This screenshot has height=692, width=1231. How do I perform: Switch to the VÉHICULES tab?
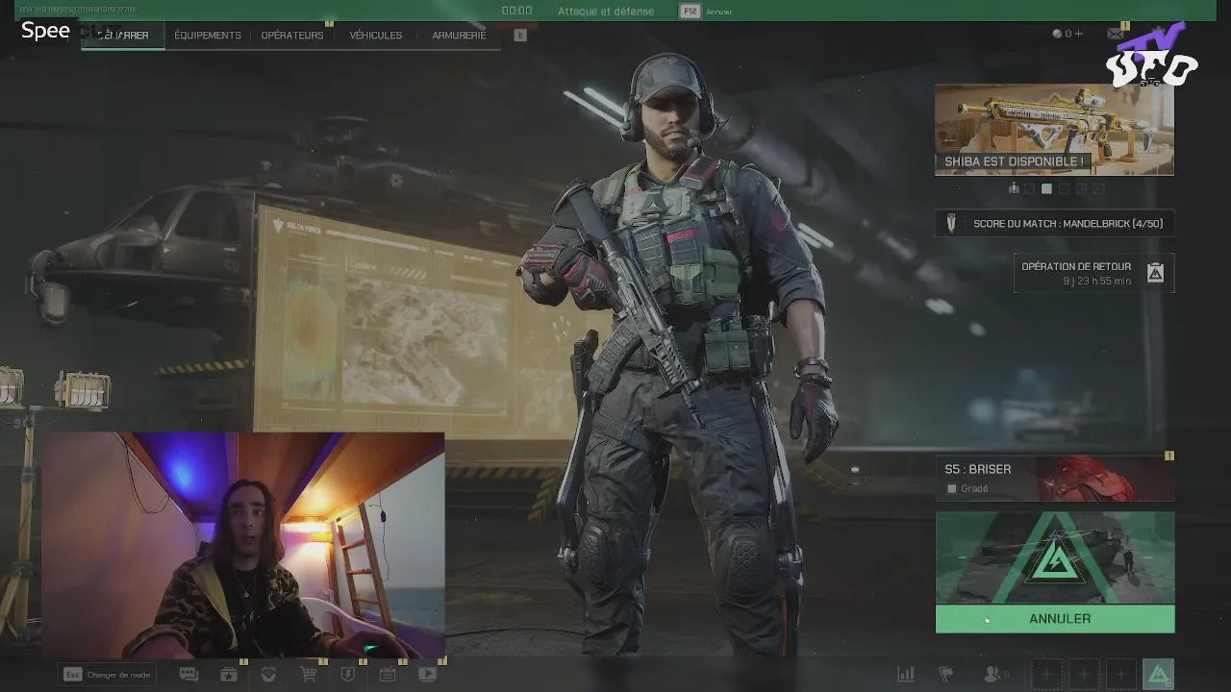coord(376,35)
